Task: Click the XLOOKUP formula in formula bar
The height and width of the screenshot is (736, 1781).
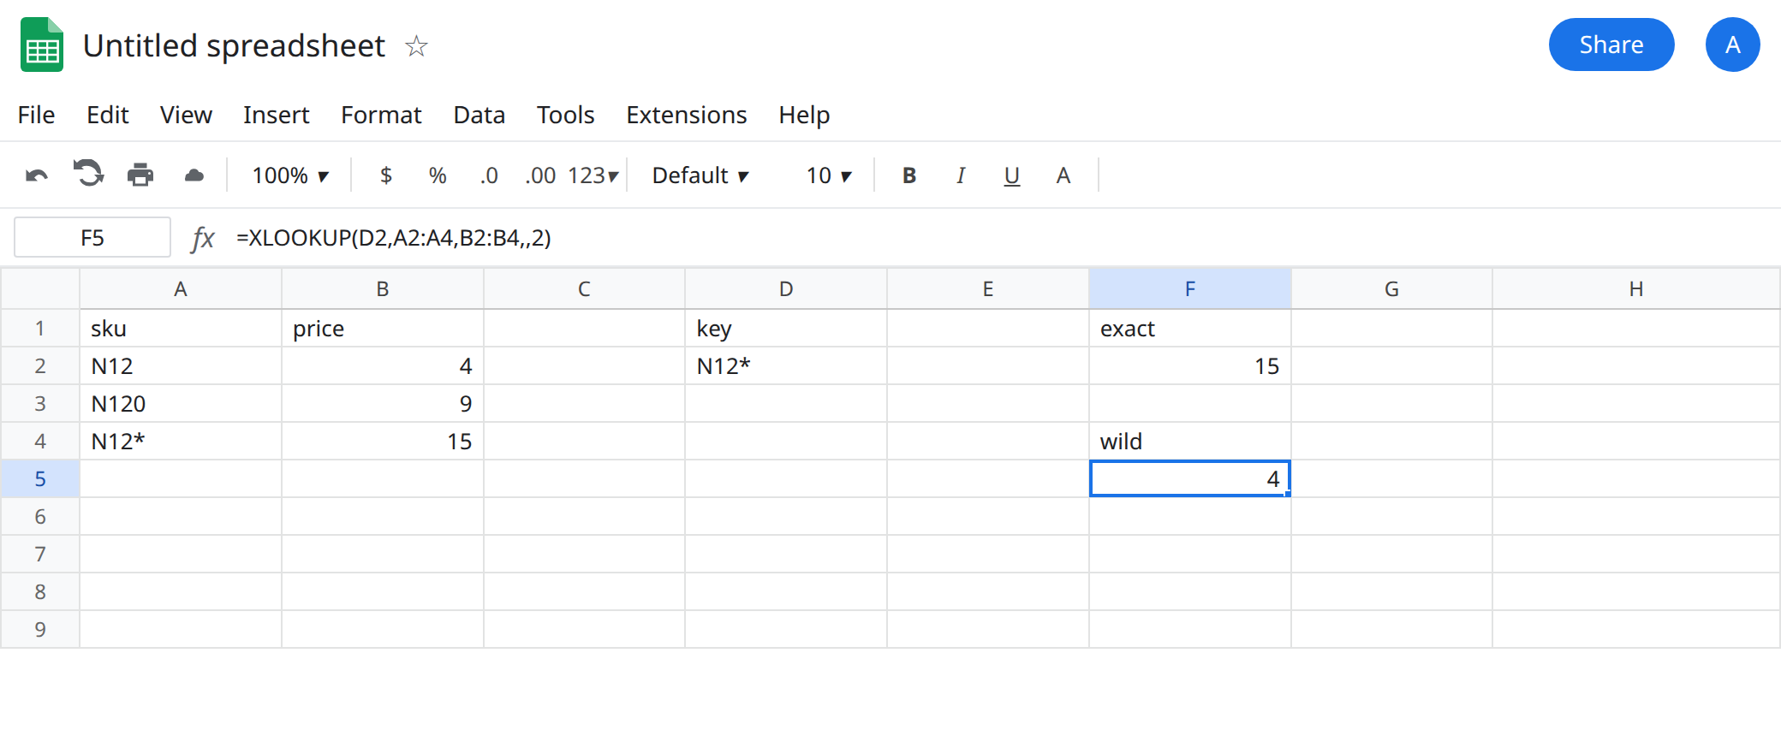Action: pyautogui.click(x=394, y=238)
